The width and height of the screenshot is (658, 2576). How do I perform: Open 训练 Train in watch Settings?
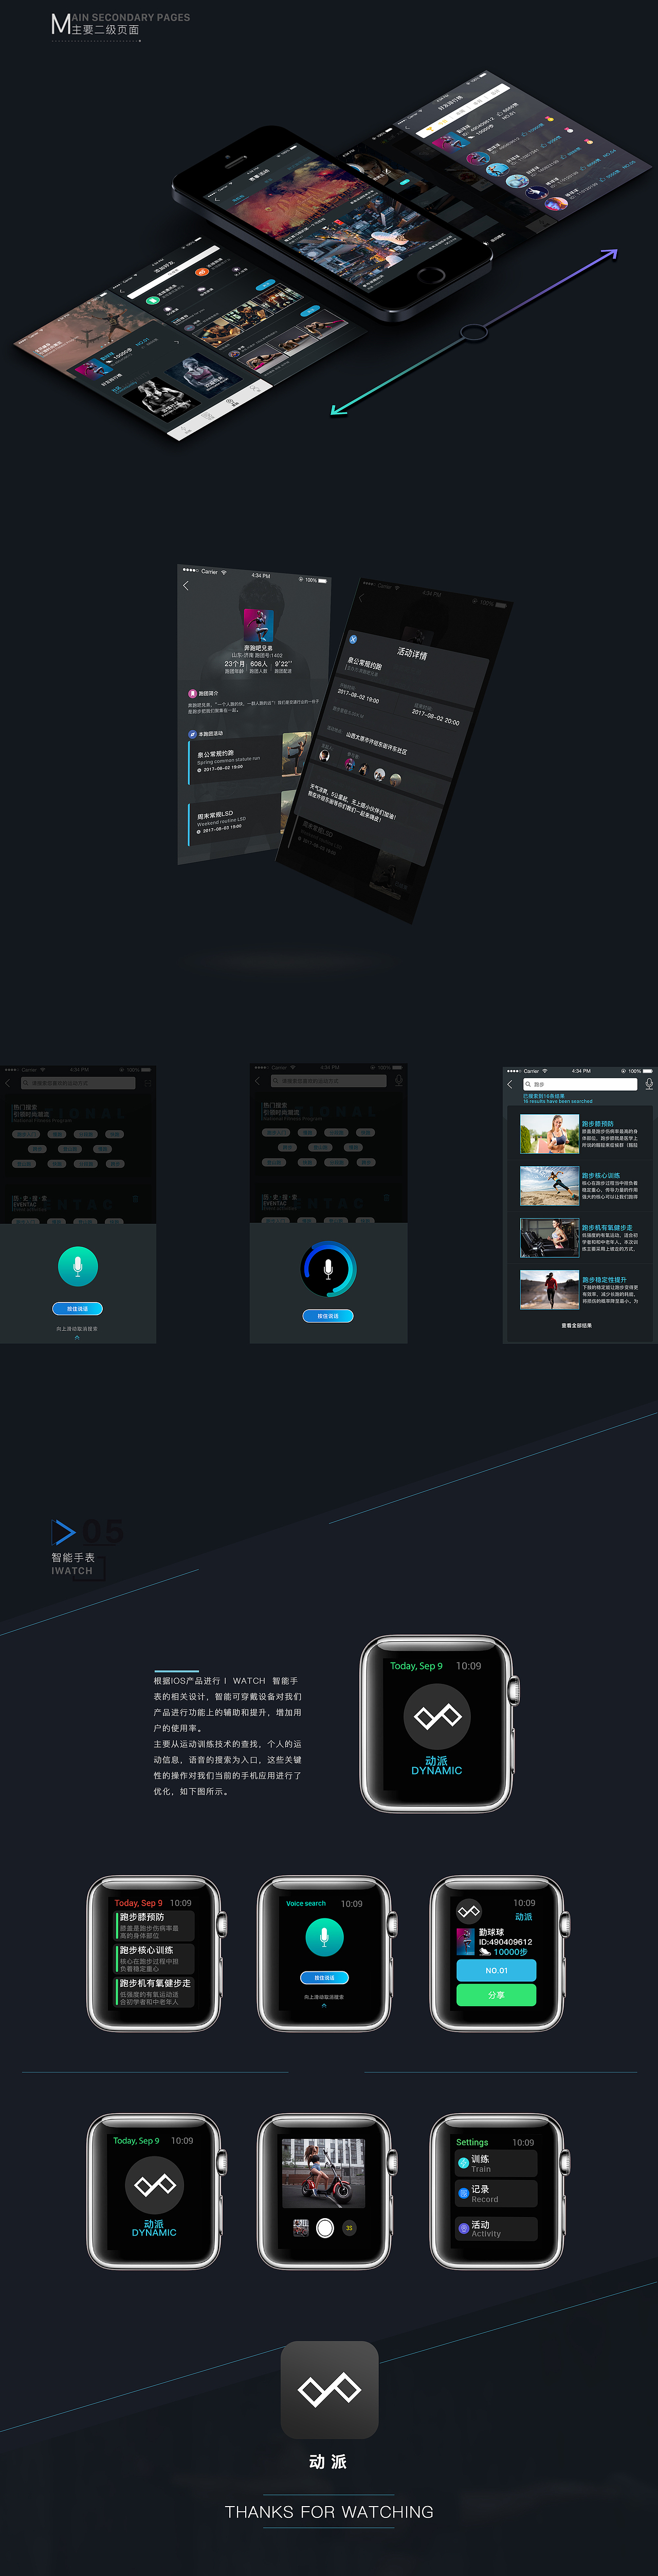(x=496, y=2163)
